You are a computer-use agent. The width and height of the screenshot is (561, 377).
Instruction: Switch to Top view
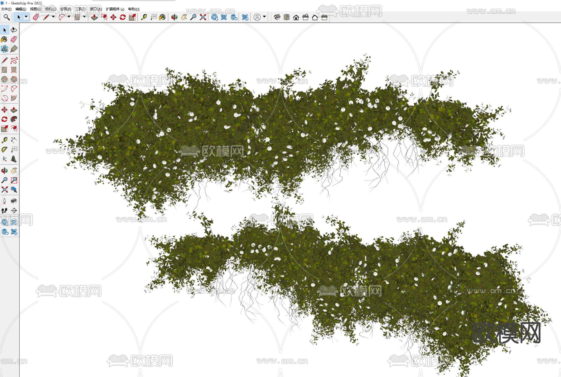[x=287, y=17]
